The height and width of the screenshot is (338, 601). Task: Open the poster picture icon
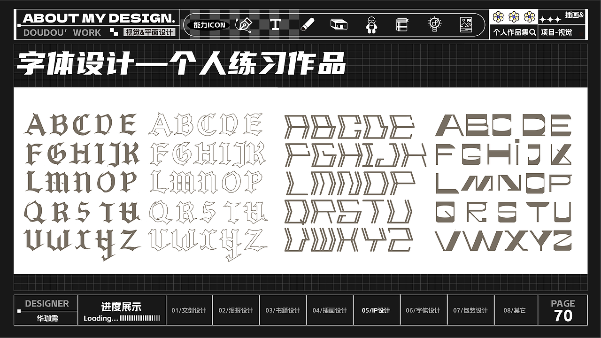coord(466,24)
